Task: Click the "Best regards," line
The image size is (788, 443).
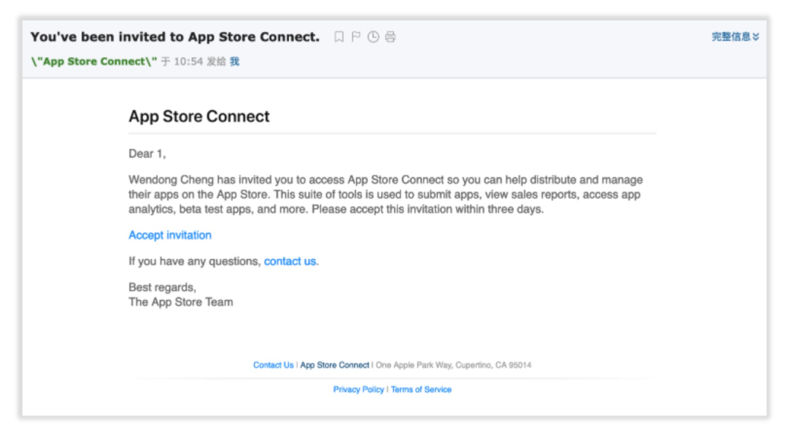Action: click(162, 287)
